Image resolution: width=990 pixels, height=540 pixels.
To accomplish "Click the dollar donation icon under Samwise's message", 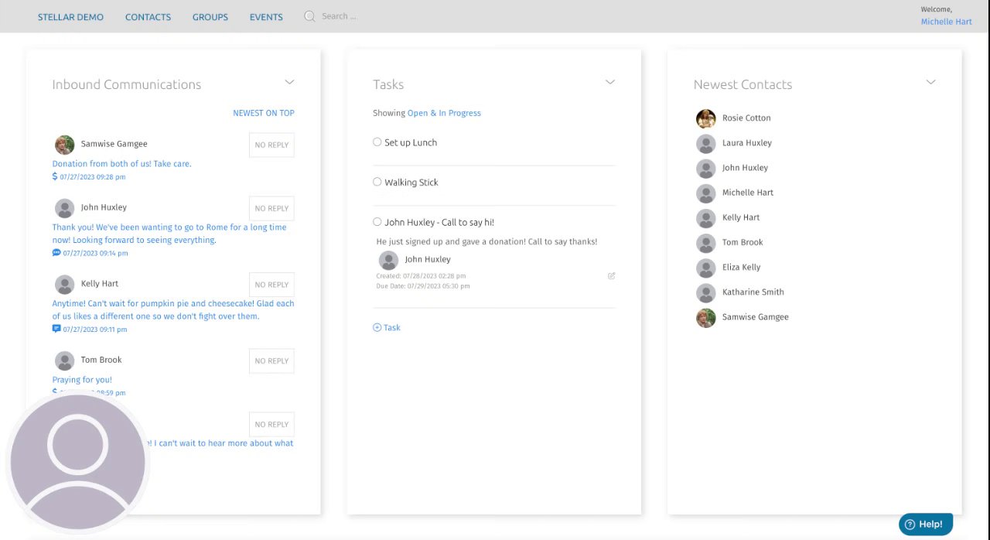I will click(x=55, y=176).
